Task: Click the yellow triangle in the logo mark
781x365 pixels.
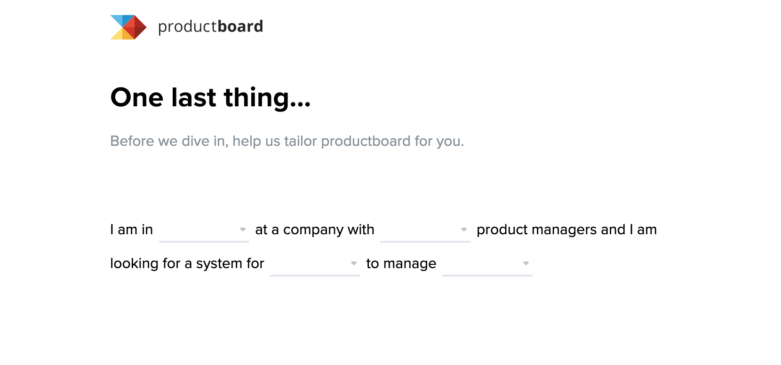Action: [x=116, y=35]
